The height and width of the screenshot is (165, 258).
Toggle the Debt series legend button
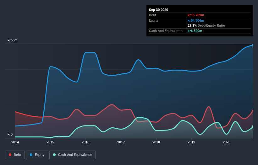15,155
